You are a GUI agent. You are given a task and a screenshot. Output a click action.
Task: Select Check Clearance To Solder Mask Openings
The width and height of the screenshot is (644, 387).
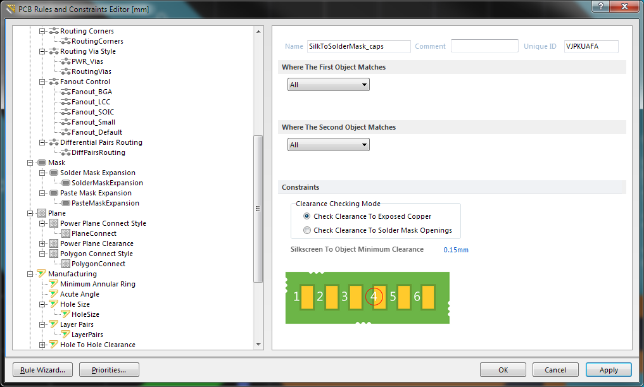pyautogui.click(x=307, y=230)
